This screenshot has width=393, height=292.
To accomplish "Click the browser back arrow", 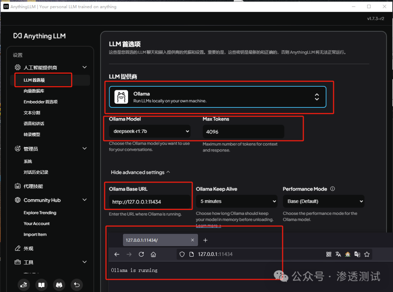I will click(117, 254).
